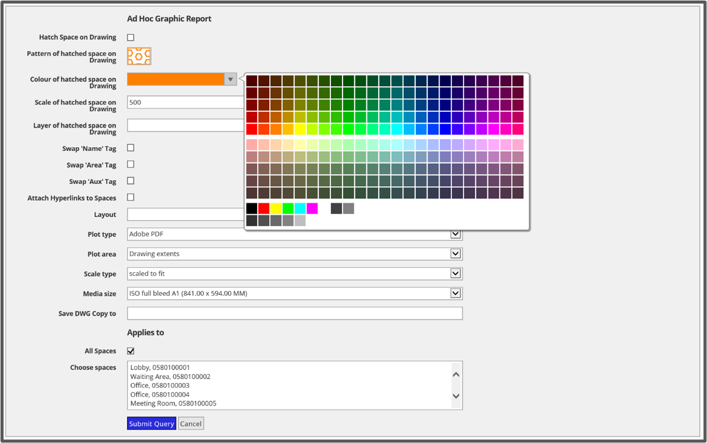This screenshot has width=707, height=443.
Task: Expand the Scale type dropdown
Action: [x=455, y=274]
